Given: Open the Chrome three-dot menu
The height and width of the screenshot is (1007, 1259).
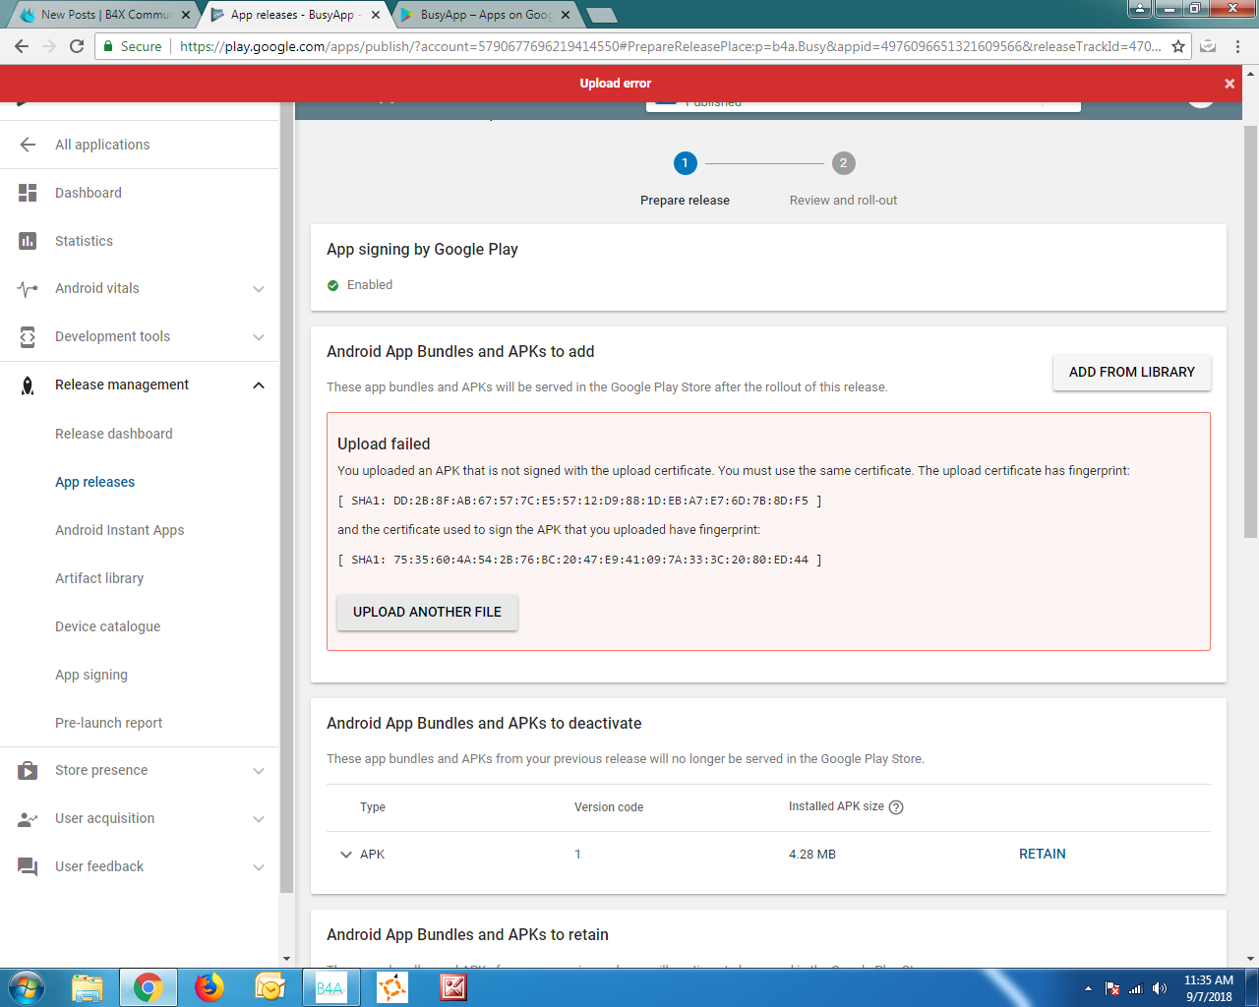Looking at the screenshot, I should tap(1238, 46).
